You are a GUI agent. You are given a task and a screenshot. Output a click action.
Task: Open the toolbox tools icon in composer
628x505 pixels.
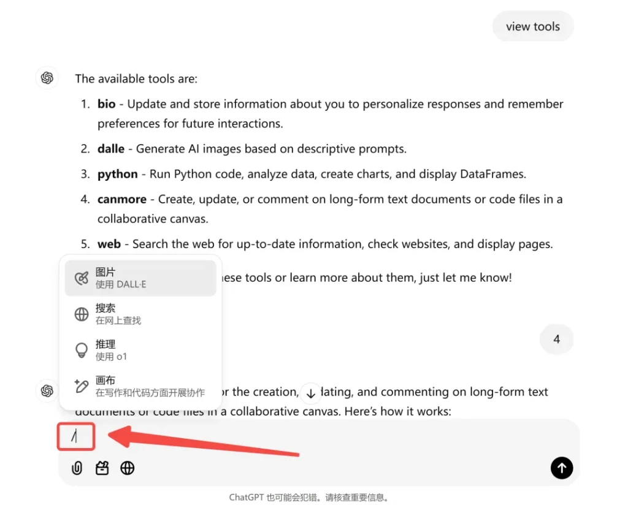point(102,468)
